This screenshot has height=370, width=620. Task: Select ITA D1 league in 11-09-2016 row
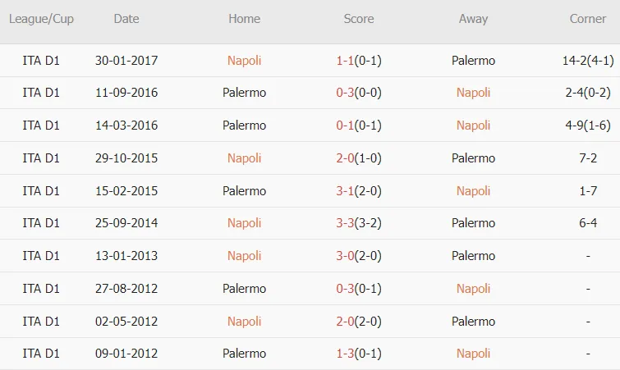(x=41, y=93)
